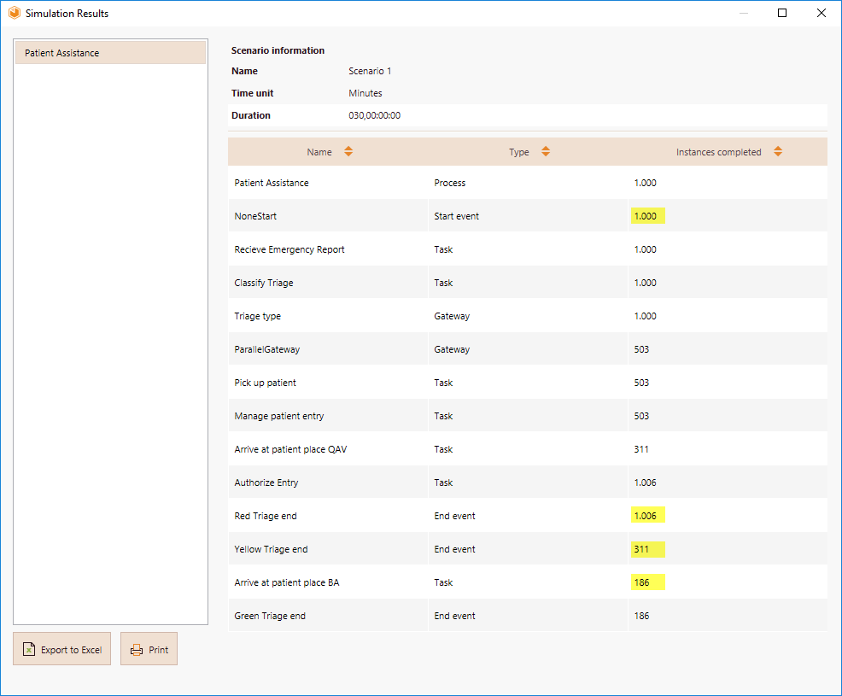Image resolution: width=842 pixels, height=696 pixels.
Task: Sort by Instances completed arrows
Action: (778, 151)
